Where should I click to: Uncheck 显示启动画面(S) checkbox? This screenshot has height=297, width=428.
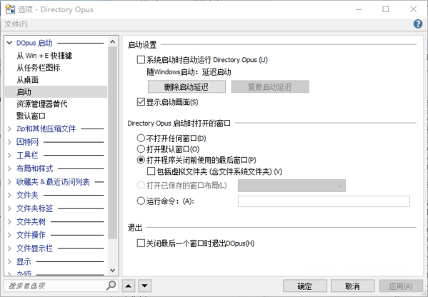pyautogui.click(x=141, y=102)
